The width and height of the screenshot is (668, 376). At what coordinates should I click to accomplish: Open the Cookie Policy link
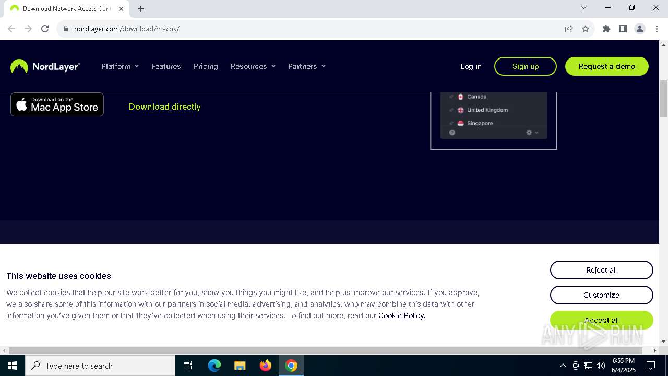click(402, 315)
